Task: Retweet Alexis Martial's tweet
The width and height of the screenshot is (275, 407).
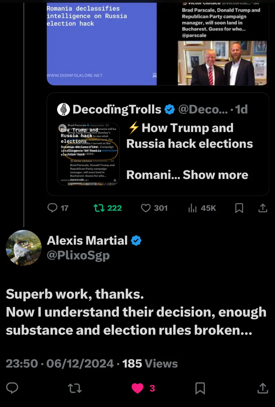Action: tap(75, 388)
